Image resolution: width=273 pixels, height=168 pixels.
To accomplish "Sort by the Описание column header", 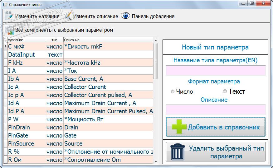I will point(108,40).
